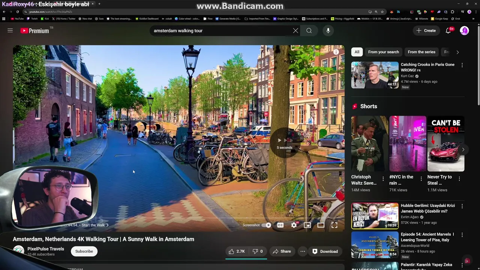Open PixelPulse Travels channel name link
480x270 pixels.
coord(46,249)
